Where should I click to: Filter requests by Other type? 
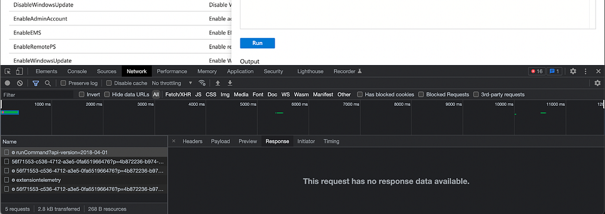(344, 95)
